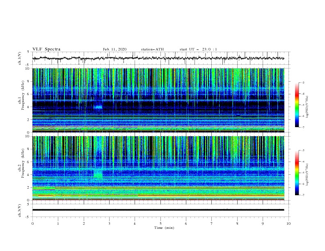The width and height of the screenshot is (325, 251).
Task: Click the green 4 kHz burst in ch.2 spectrogram
Action: 98,174
